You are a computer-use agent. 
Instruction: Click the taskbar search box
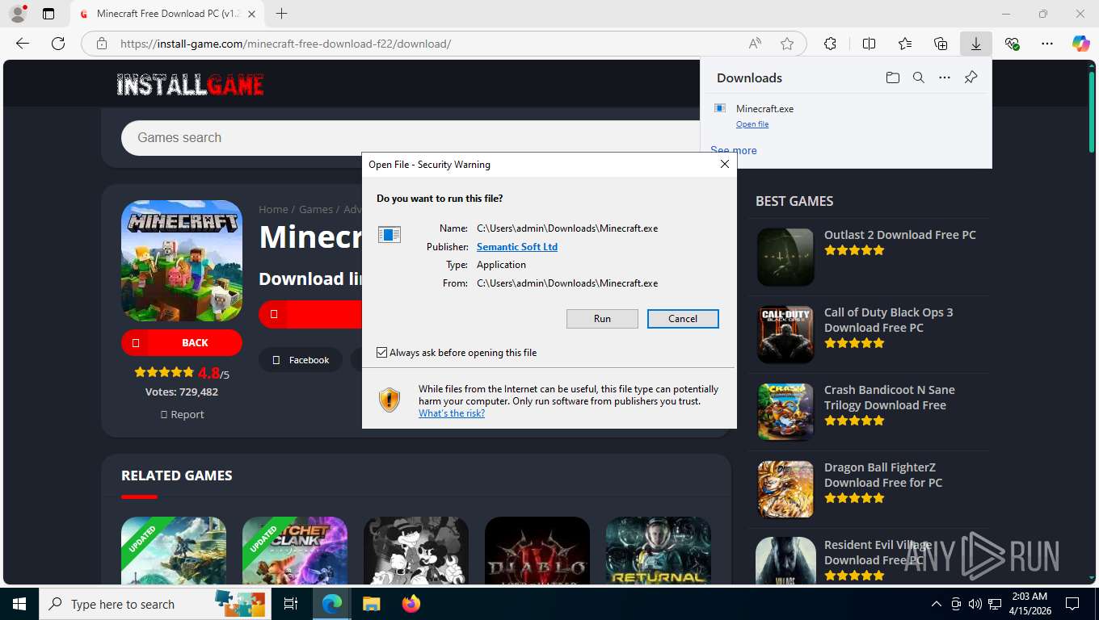(154, 604)
